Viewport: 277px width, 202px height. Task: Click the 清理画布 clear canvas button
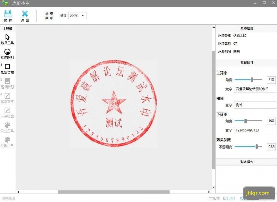[x=47, y=15]
